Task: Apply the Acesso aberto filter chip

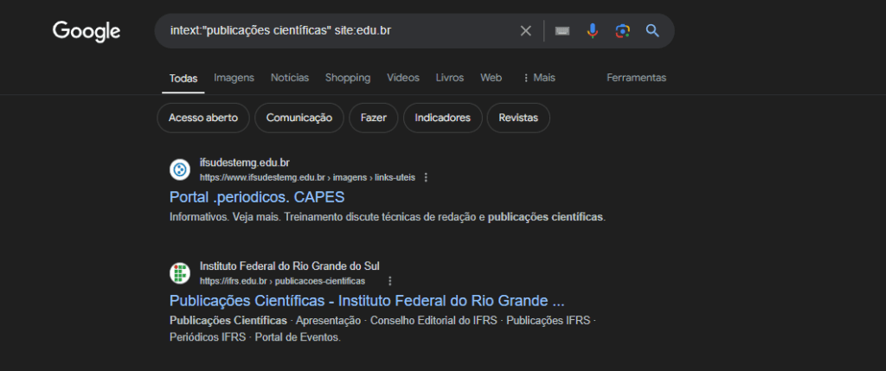Action: (x=203, y=118)
